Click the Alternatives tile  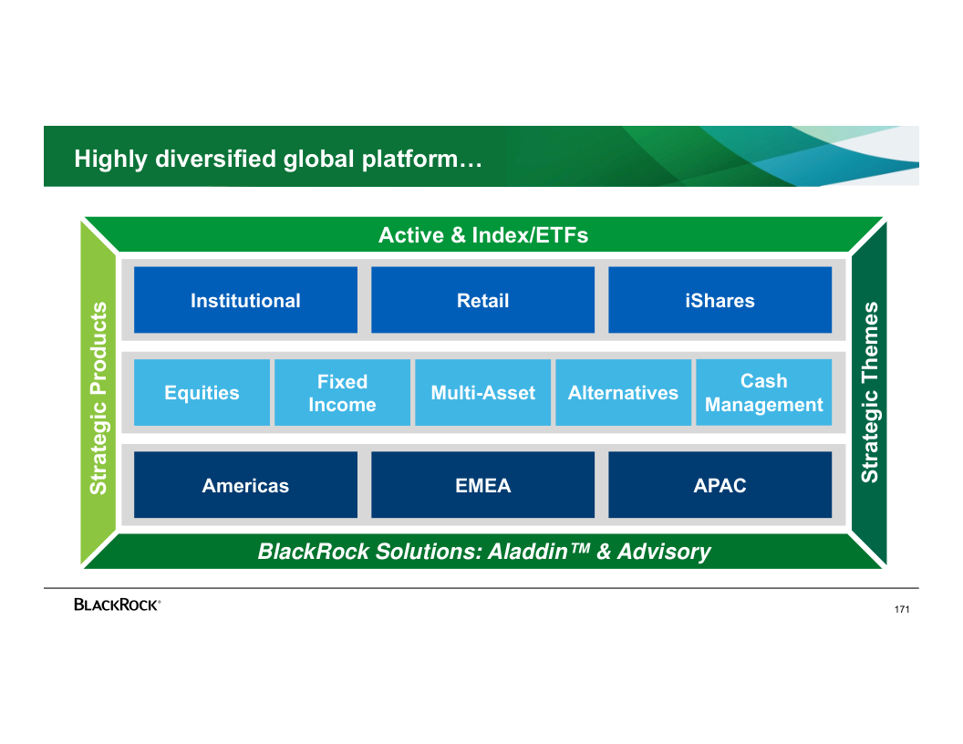pos(623,393)
